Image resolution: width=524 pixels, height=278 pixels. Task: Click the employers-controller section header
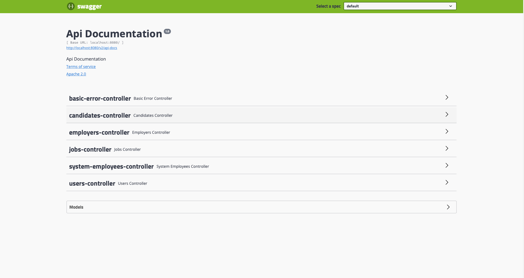click(x=99, y=132)
